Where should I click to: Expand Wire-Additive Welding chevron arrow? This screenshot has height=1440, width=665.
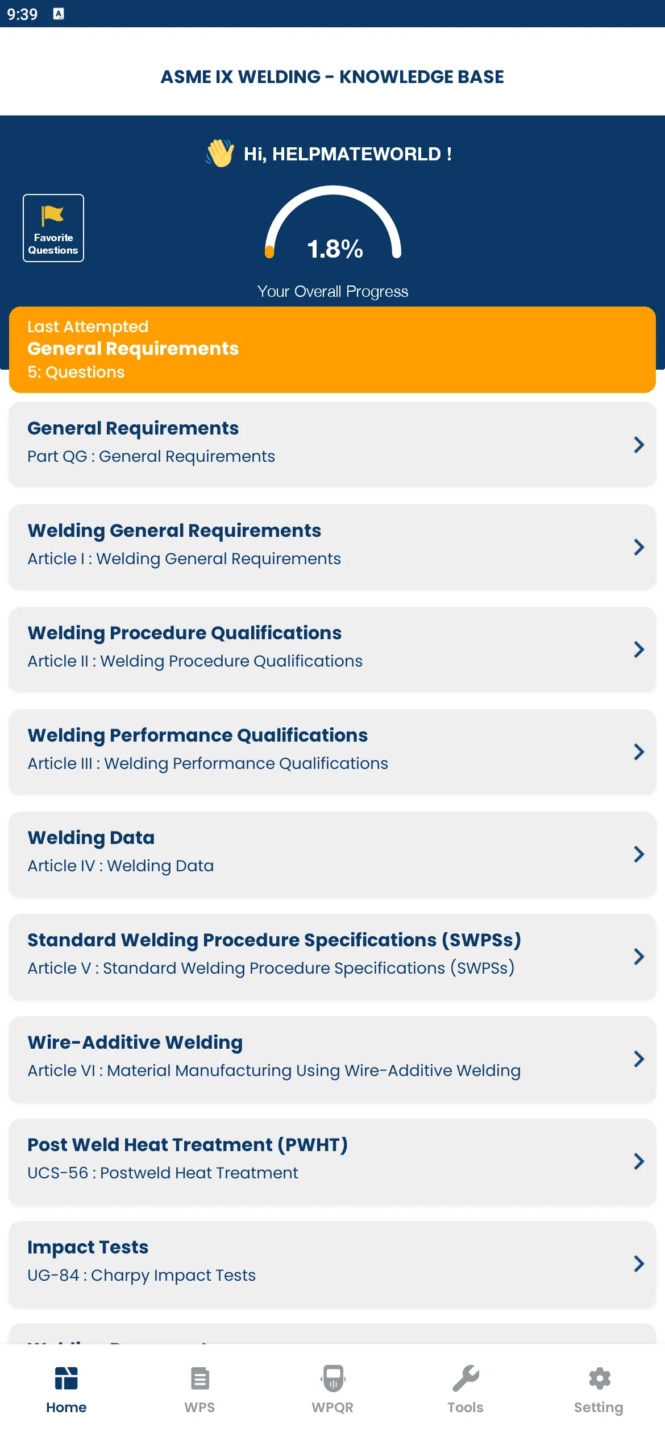tap(639, 1059)
